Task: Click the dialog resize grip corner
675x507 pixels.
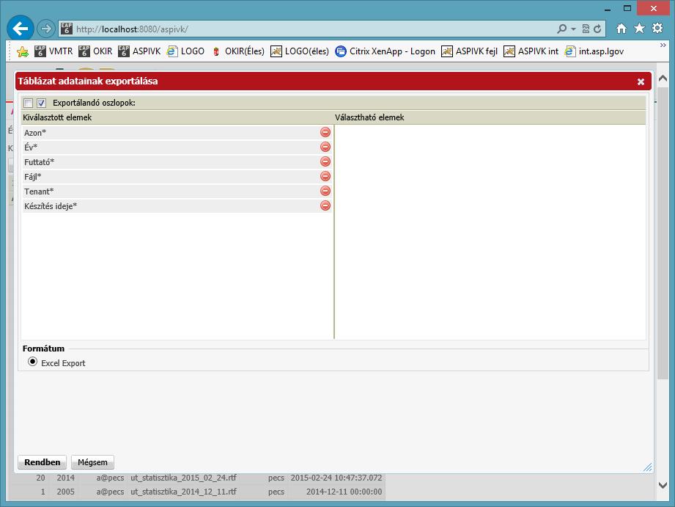Action: pyautogui.click(x=648, y=468)
